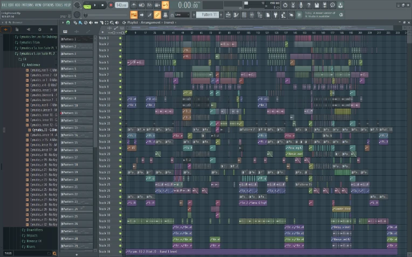412x257 pixels.
Task: Adjust the main pitch knob
Action: click(x=77, y=15)
